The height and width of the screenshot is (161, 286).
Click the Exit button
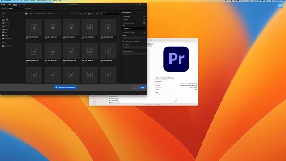(x=135, y=87)
